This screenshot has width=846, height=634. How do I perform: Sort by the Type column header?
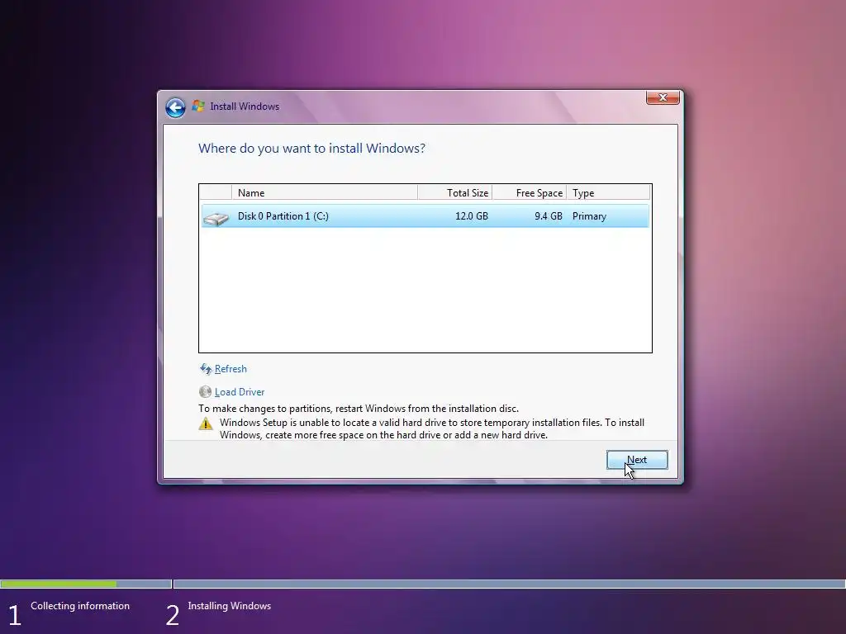[609, 192]
